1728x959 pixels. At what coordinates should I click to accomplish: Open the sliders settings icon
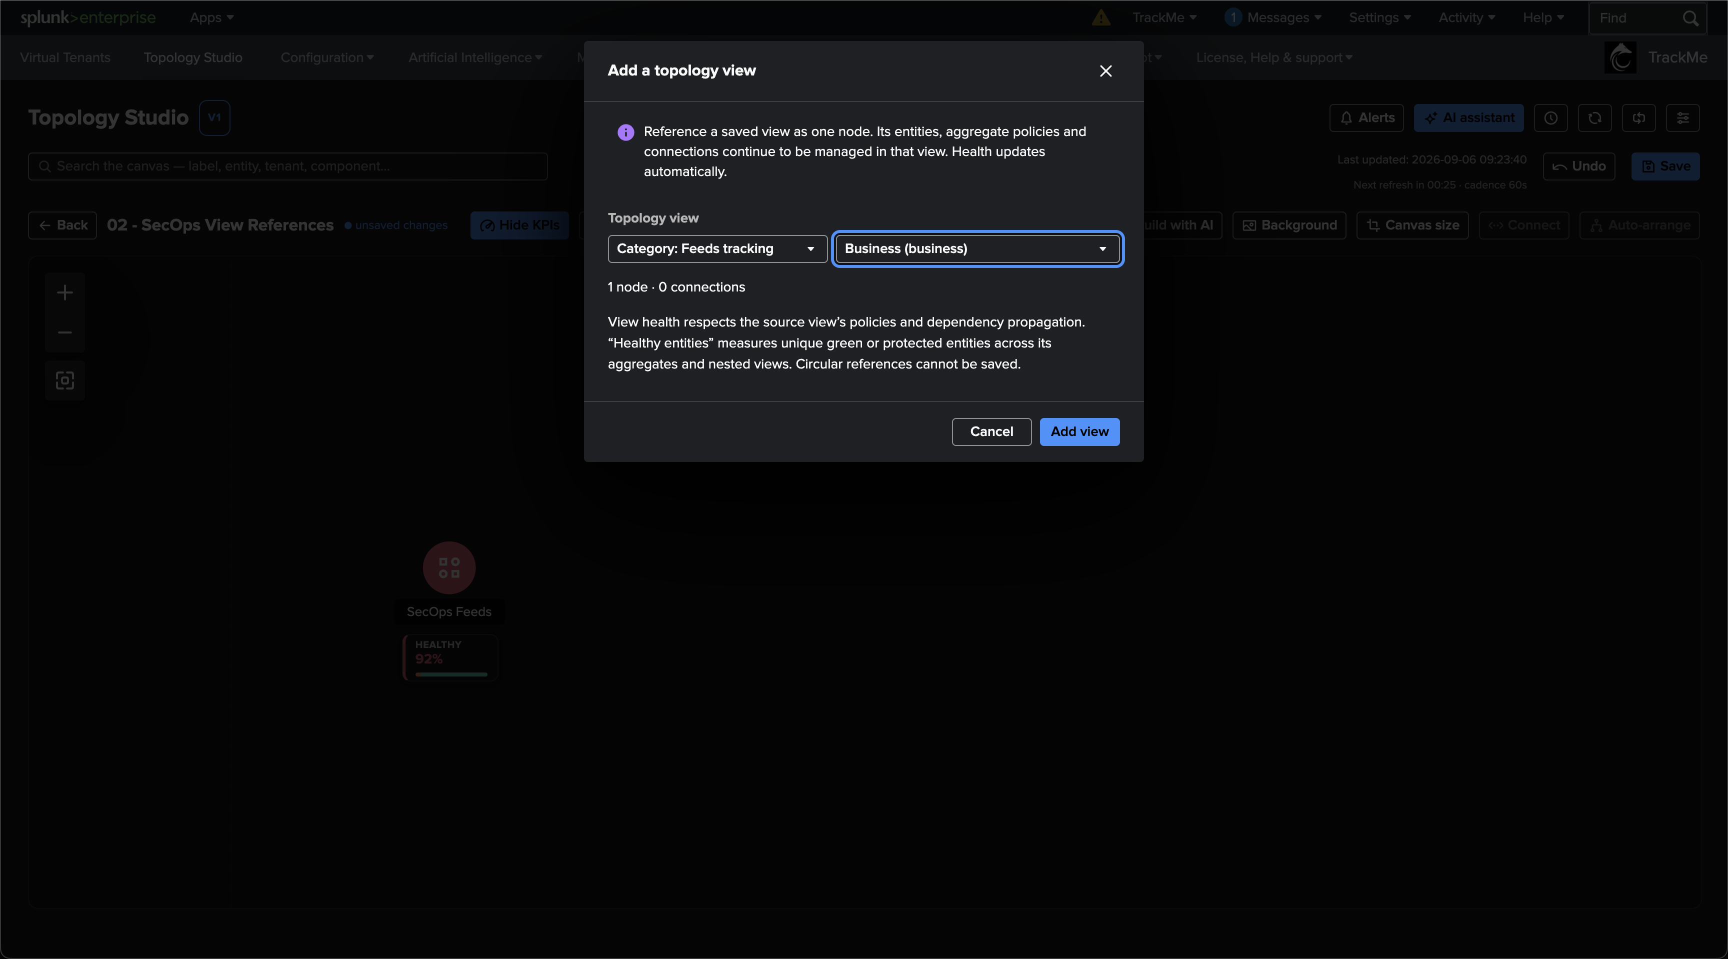(1682, 118)
